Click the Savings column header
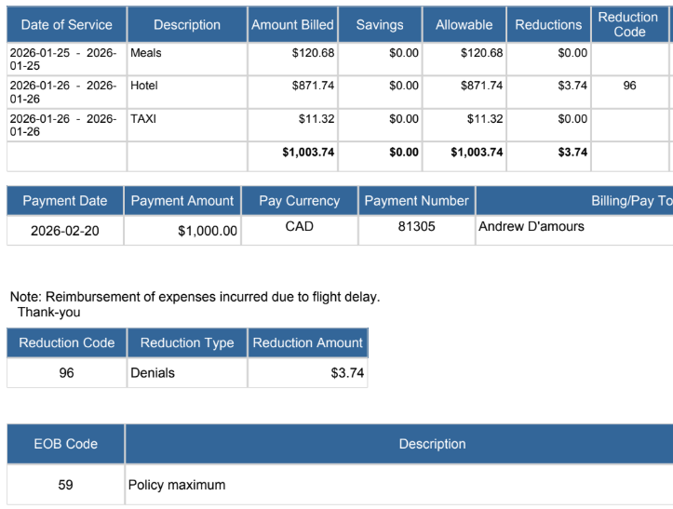Image resolution: width=673 pixels, height=509 pixels. click(x=380, y=25)
